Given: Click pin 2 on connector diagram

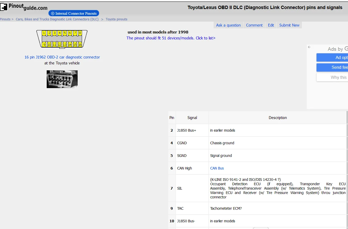Looking at the screenshot, I should (49, 33).
